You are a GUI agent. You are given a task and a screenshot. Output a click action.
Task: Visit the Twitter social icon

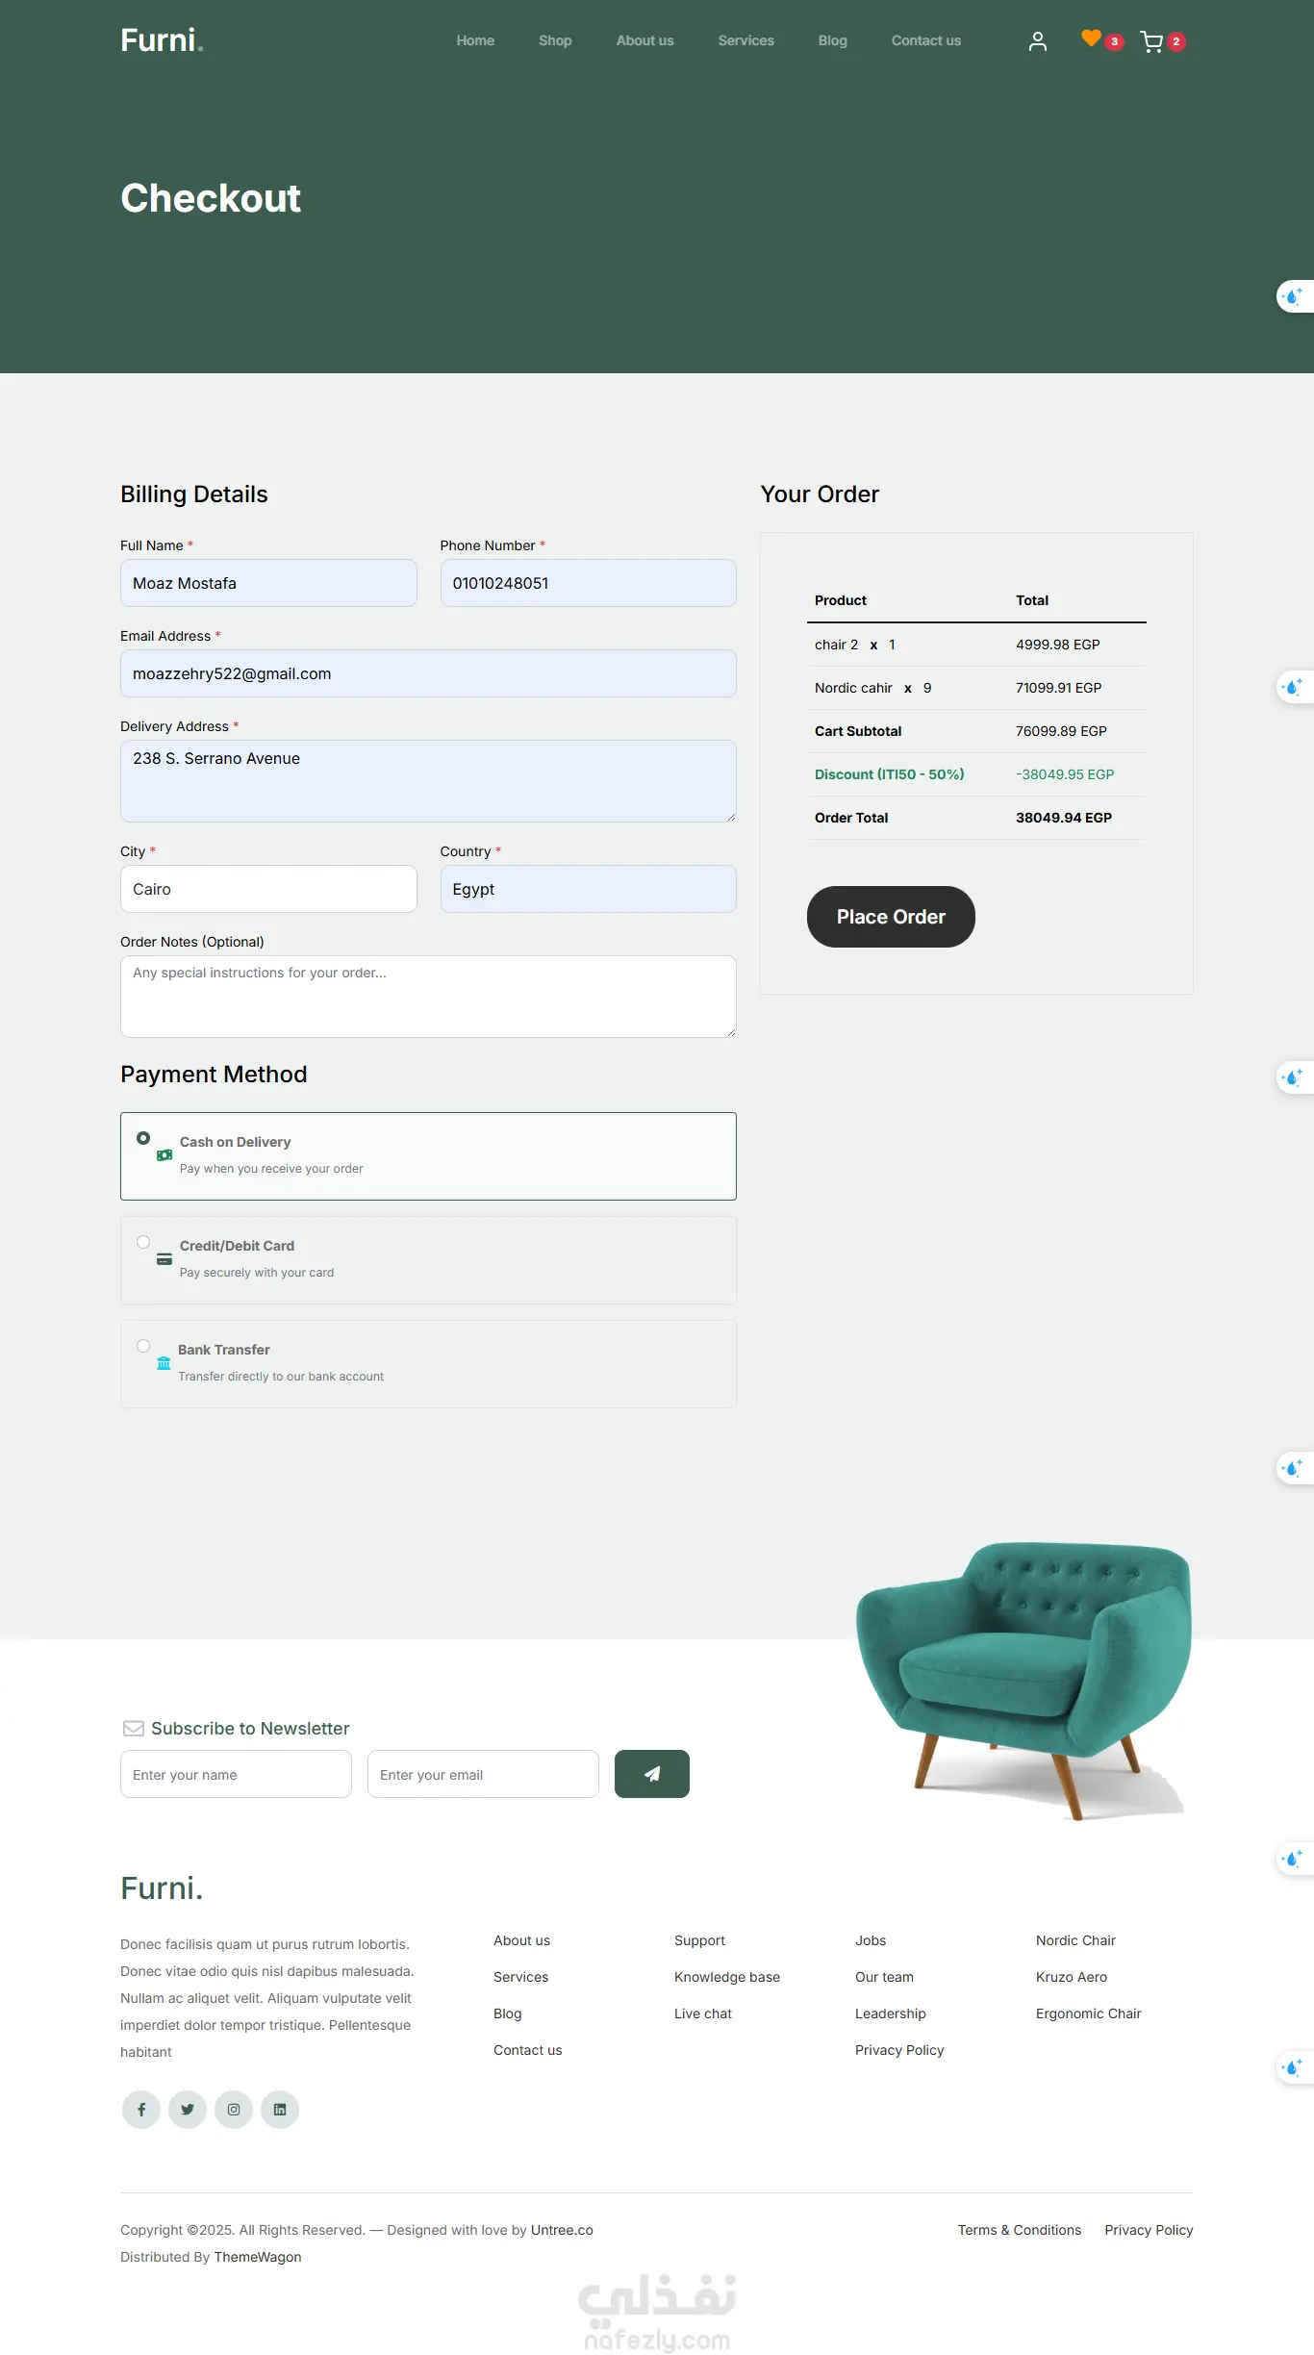188,2110
